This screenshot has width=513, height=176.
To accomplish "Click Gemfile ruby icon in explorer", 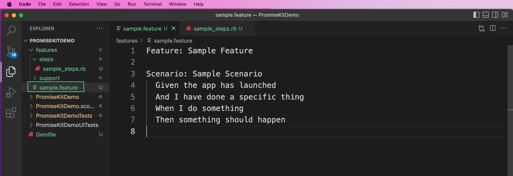I will pyautogui.click(x=31, y=134).
